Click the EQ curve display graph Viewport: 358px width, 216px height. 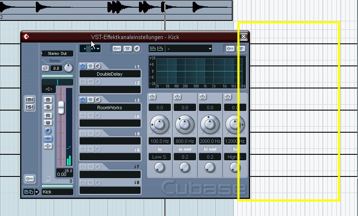click(x=197, y=72)
